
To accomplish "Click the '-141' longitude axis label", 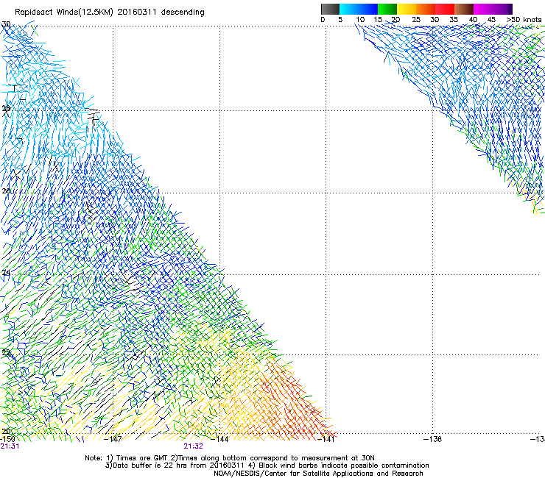I will tap(326, 439).
